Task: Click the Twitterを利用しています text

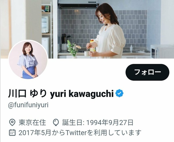Action: click(x=103, y=133)
